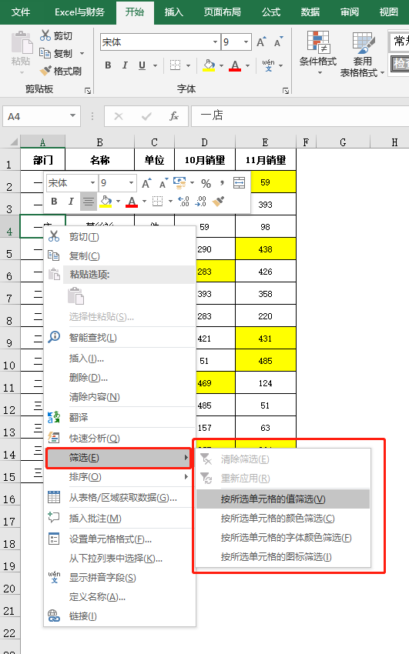Open Font dialog launcher in ribbon
This screenshot has height=654, width=409.
click(x=286, y=91)
